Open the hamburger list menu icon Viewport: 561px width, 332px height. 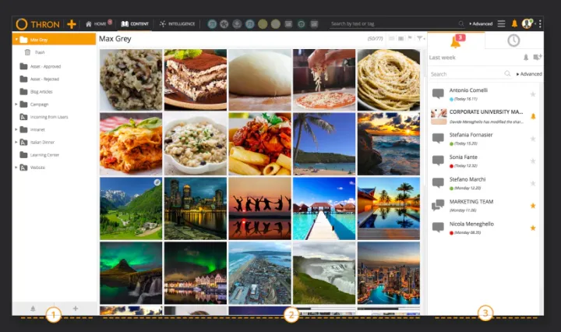tap(501, 24)
